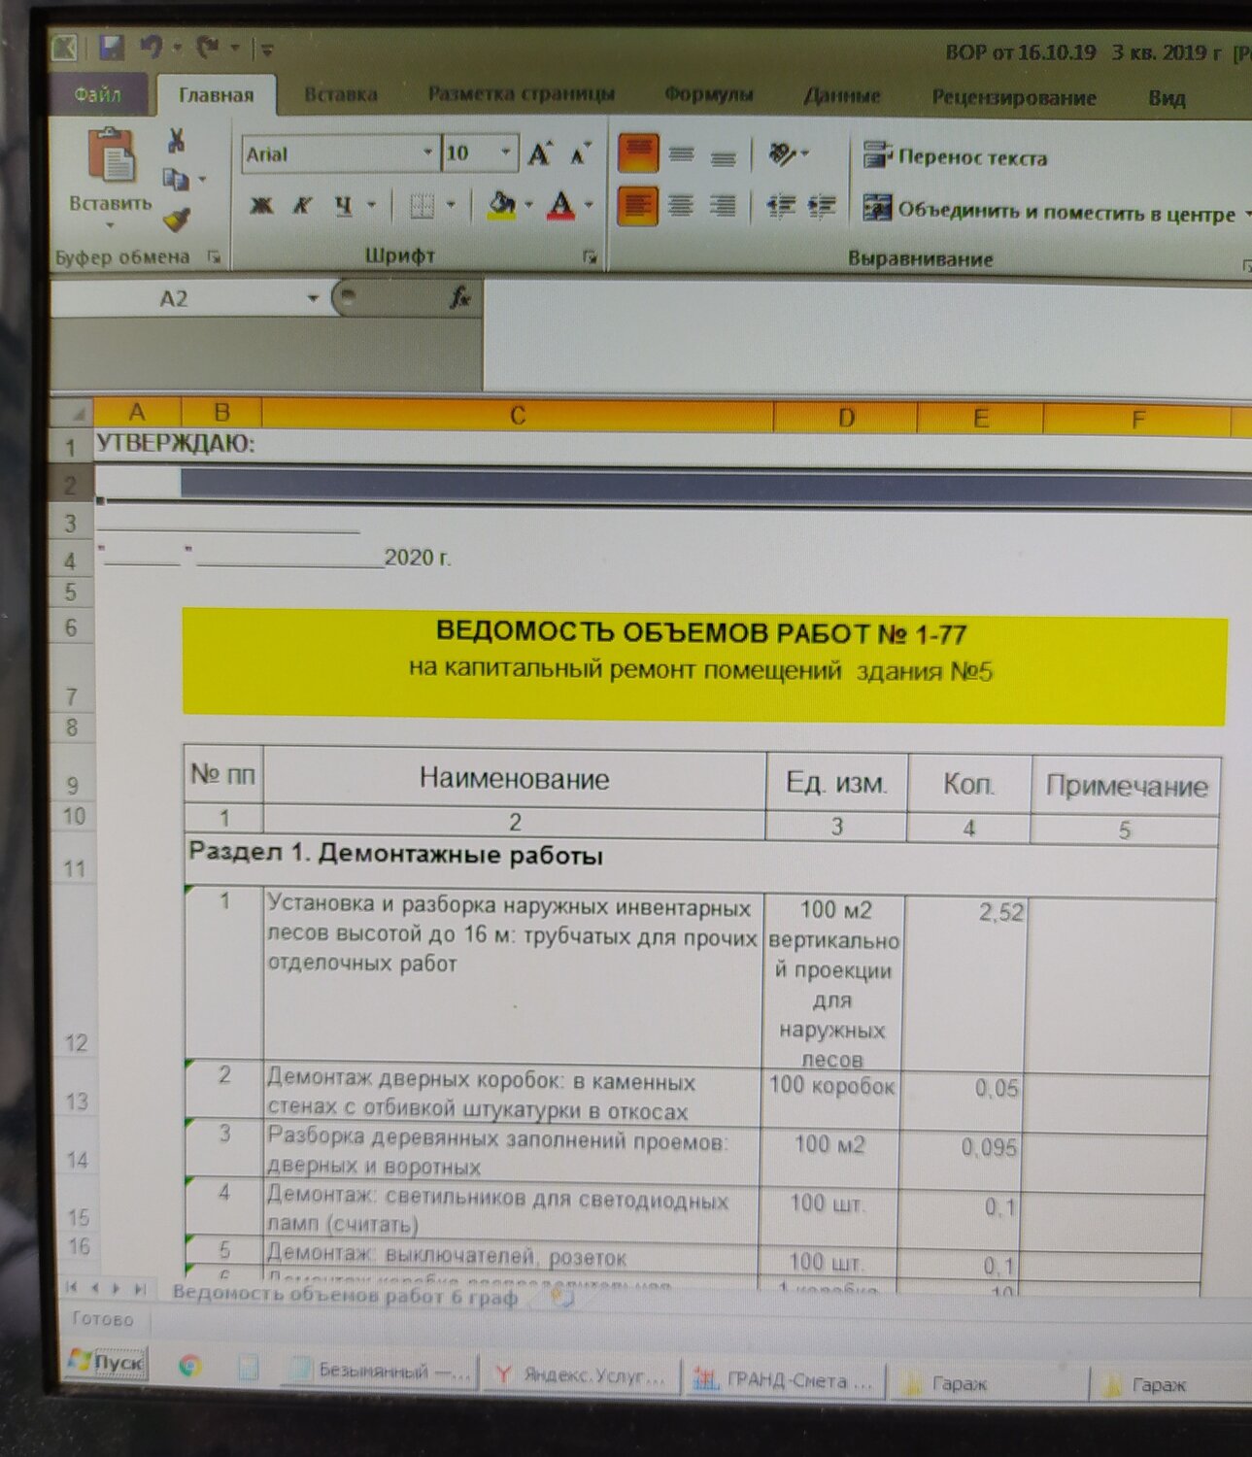Click the Insert Function fx icon

point(460,297)
